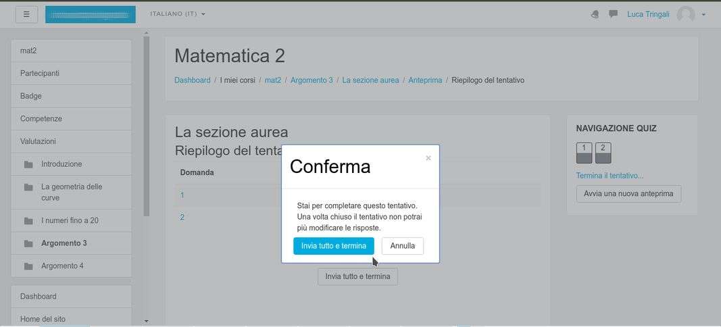Click the grey Invia tutto e termina button behind dialog
Screen dimensions: 721x327
[357, 276]
